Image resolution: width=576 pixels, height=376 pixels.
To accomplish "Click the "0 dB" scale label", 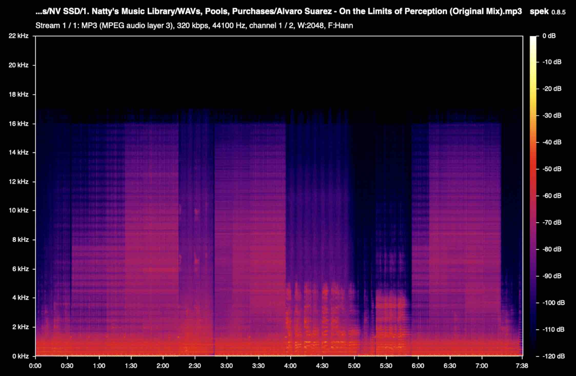I will click(x=549, y=36).
